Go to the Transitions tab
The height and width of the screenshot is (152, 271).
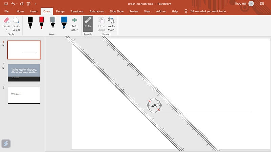(x=77, y=11)
